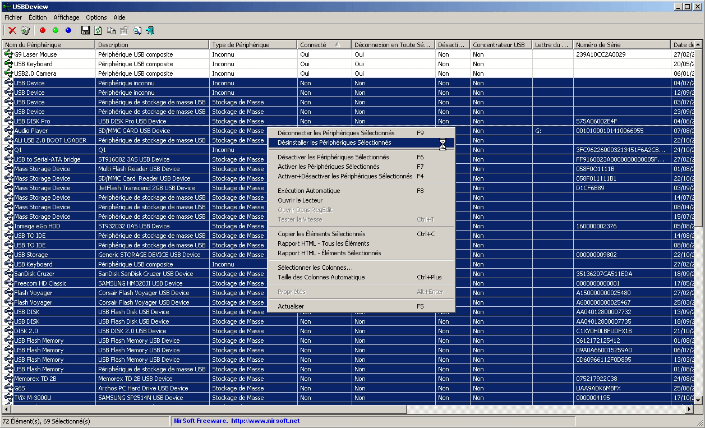The image size is (705, 428).
Task: Click the red dot disable devices icon
Action: click(43, 30)
